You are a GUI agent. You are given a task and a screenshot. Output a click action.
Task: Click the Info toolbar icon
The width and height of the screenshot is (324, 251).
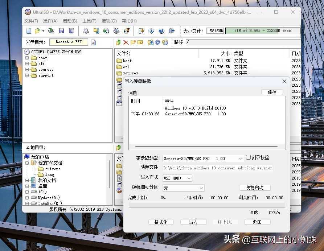pyautogui.click(x=151, y=31)
